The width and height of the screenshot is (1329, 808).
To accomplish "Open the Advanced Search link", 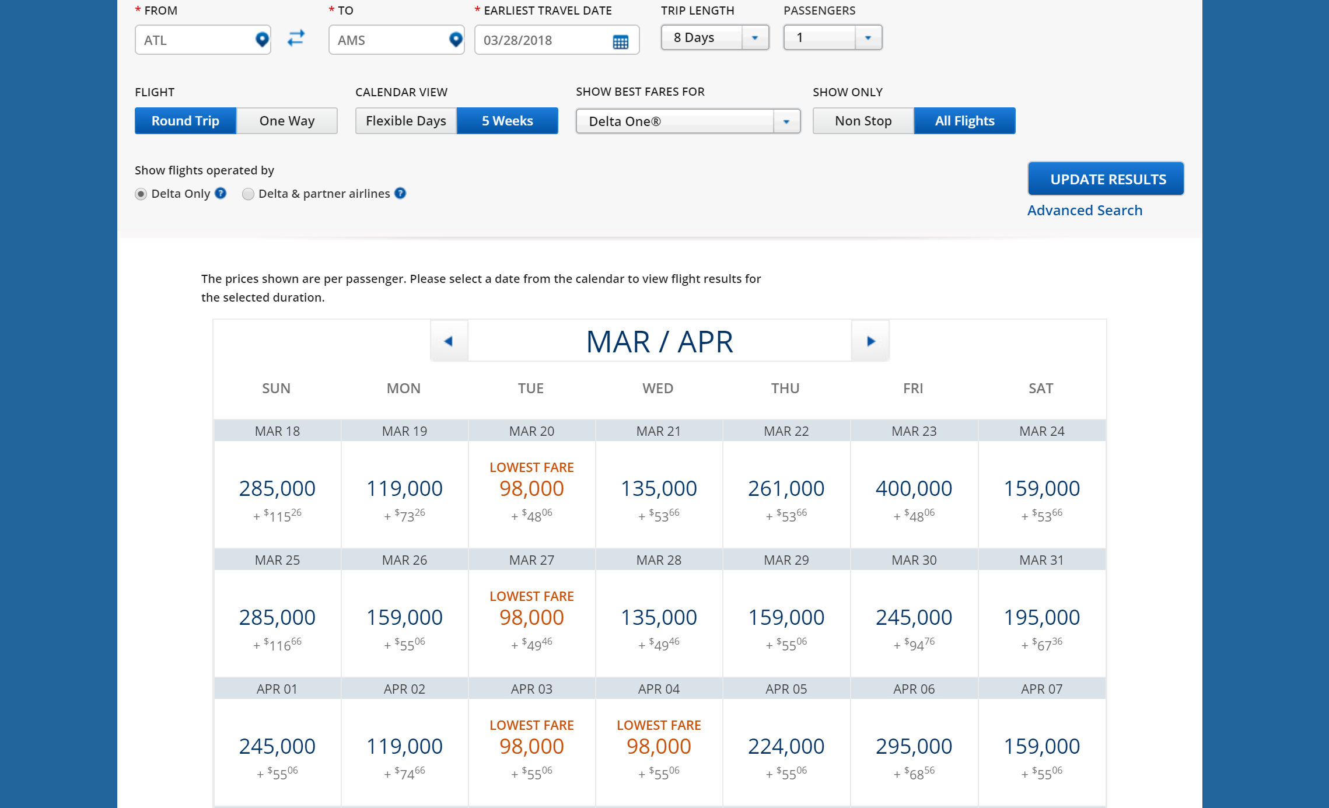I will click(1085, 210).
